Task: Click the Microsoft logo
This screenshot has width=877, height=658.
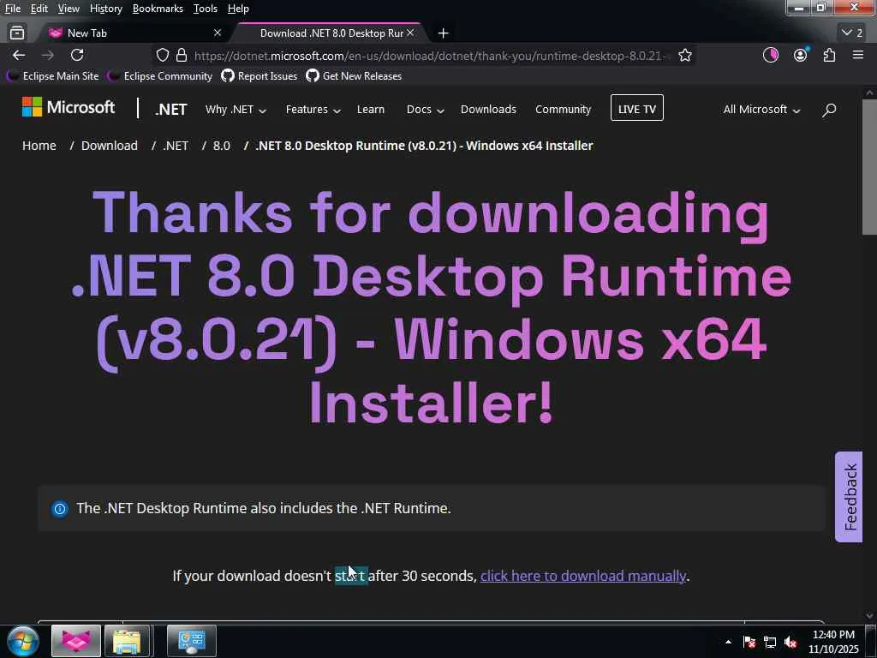Action: click(69, 107)
